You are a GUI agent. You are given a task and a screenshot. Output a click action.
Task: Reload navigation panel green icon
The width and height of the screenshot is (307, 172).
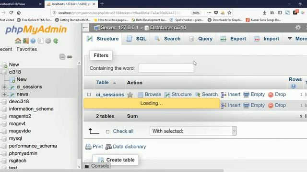(56, 41)
